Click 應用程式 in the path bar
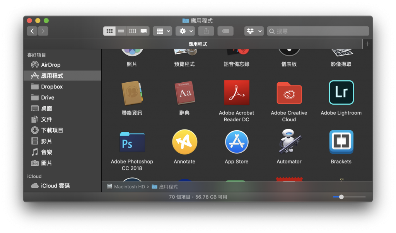 click(x=165, y=187)
